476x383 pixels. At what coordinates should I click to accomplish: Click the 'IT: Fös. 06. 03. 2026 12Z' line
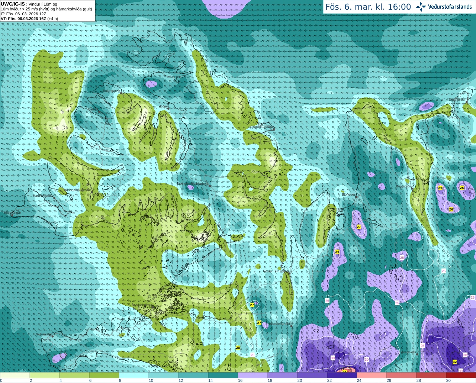23,14
